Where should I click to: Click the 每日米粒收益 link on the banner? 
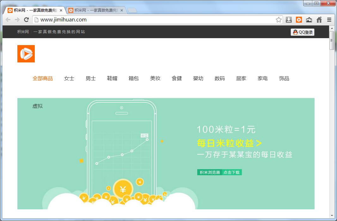(x=229, y=143)
